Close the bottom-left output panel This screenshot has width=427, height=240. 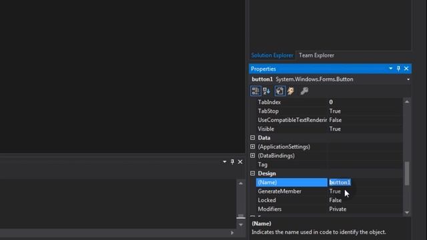(240, 162)
